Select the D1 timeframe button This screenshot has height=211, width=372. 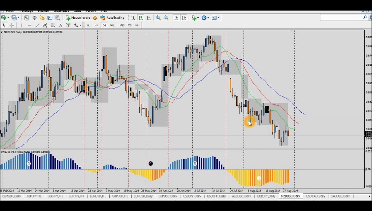104,25
